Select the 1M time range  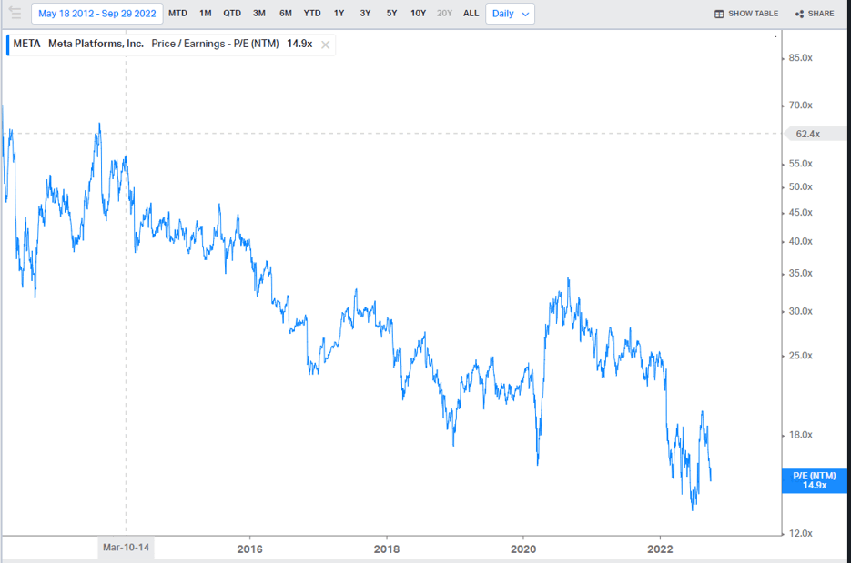(206, 14)
